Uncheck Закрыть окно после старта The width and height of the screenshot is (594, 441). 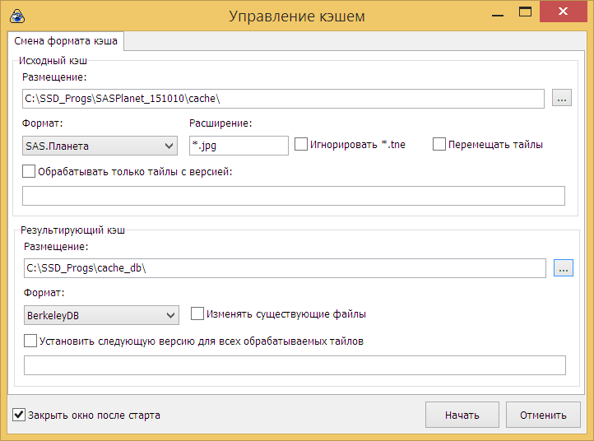coord(20,415)
